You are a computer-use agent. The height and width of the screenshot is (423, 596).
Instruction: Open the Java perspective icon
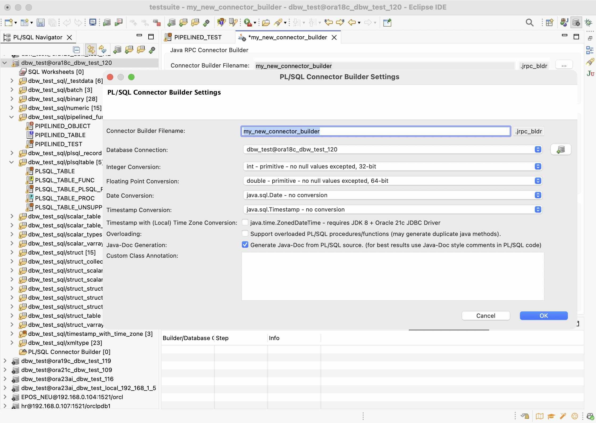click(x=564, y=22)
